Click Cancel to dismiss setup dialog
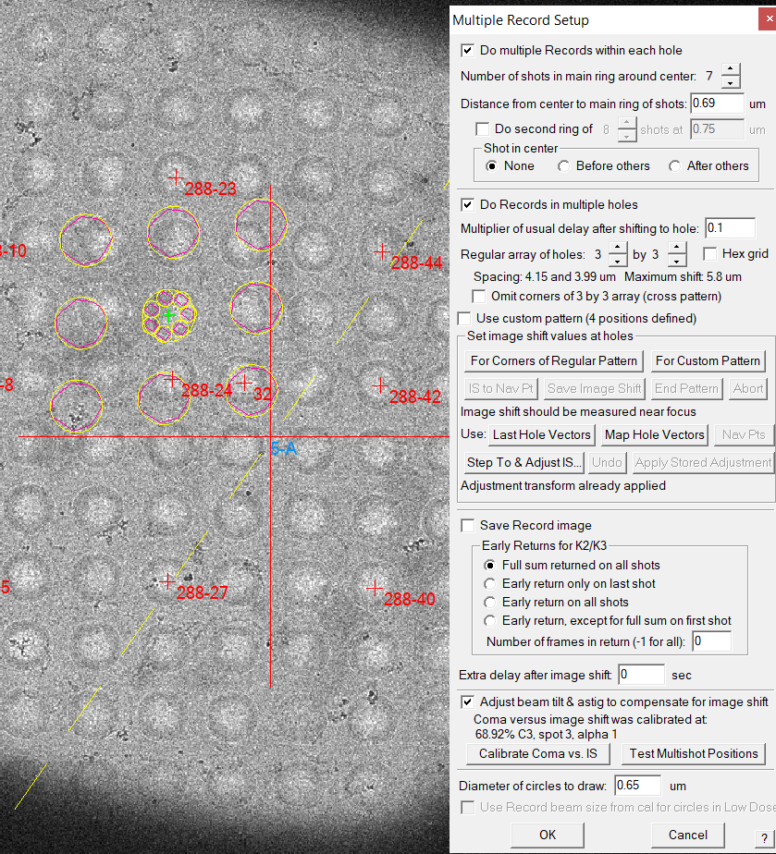Screen dimensions: 776x854 [x=688, y=835]
